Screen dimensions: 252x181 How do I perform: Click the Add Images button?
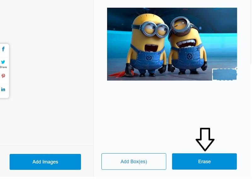(x=45, y=162)
